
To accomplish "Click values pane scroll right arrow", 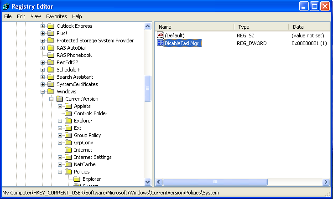I will point(326,182).
